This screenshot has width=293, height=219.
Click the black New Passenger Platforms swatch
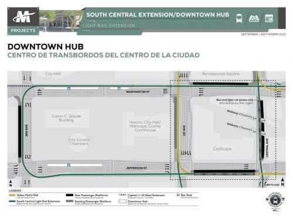[70, 195]
